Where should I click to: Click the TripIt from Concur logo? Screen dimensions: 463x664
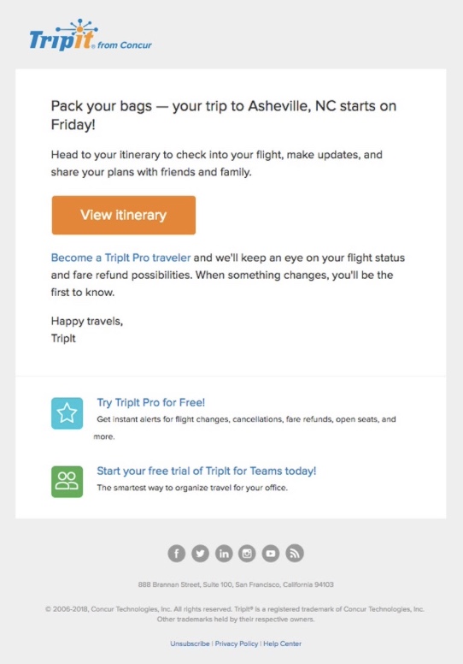(90, 36)
